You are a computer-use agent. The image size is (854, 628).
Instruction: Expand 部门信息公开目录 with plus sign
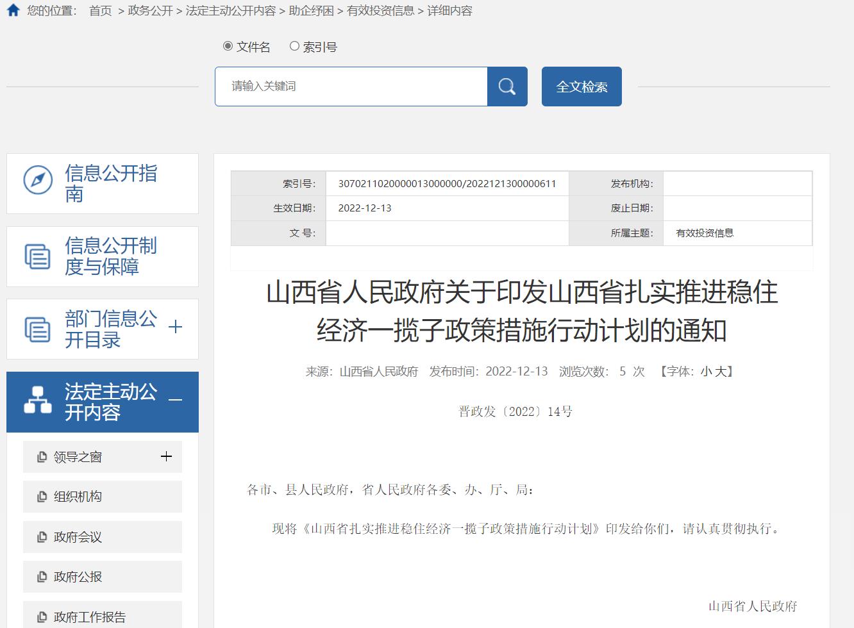pyautogui.click(x=175, y=327)
